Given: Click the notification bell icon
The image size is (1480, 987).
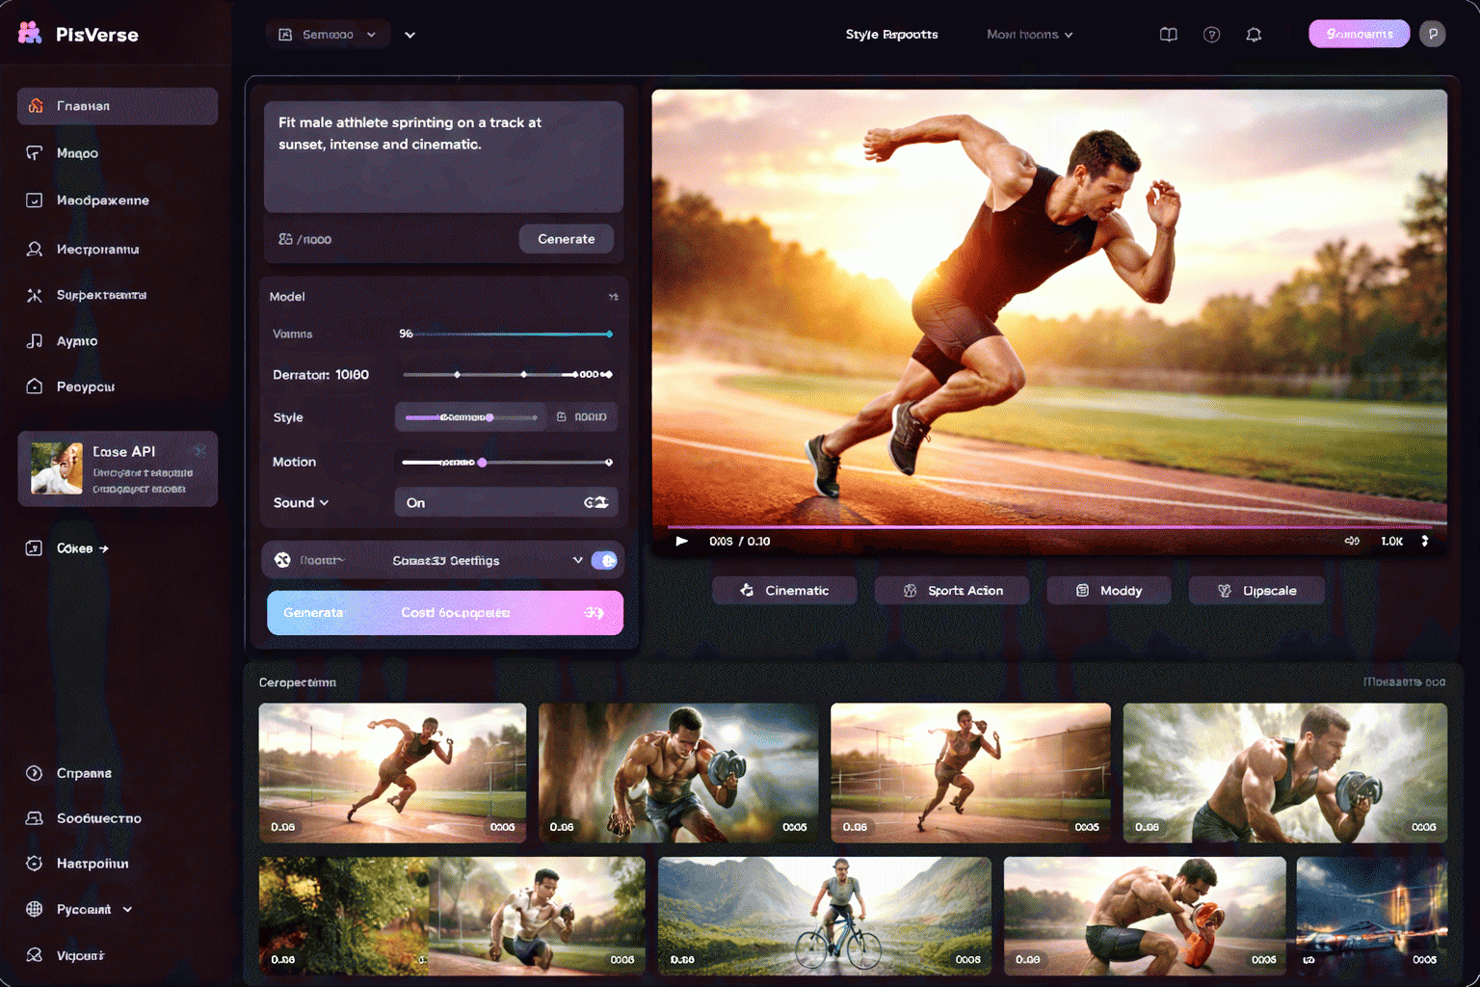Looking at the screenshot, I should pos(1254,35).
